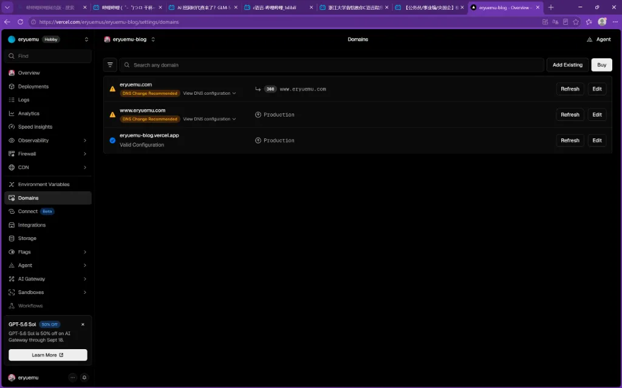This screenshot has height=388, width=622.
Task: Open Workflows in the sidebar
Action: coord(48,306)
